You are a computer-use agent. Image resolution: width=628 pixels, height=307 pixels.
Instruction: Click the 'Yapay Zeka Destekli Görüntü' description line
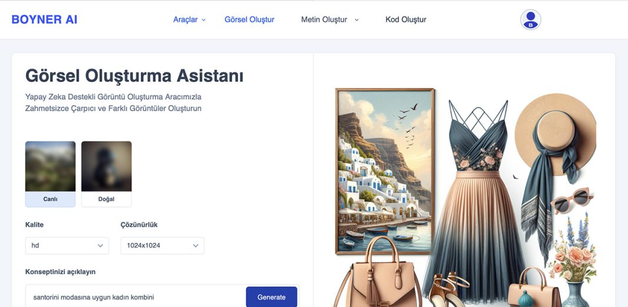[113, 96]
